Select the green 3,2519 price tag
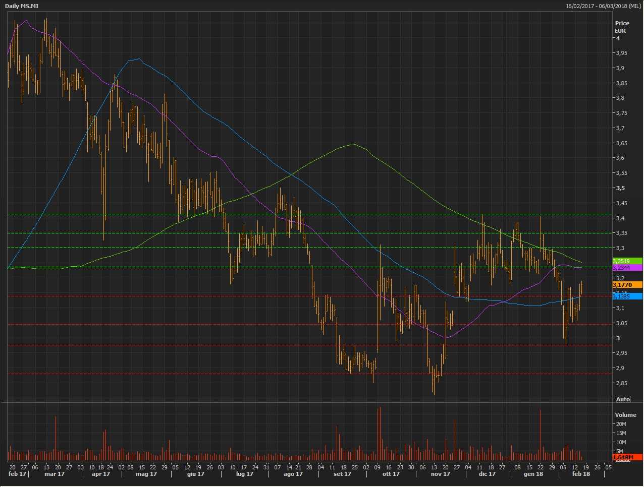 pyautogui.click(x=627, y=261)
